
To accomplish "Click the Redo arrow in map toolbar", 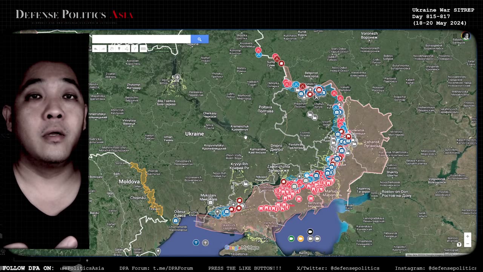I will [x=103, y=49].
